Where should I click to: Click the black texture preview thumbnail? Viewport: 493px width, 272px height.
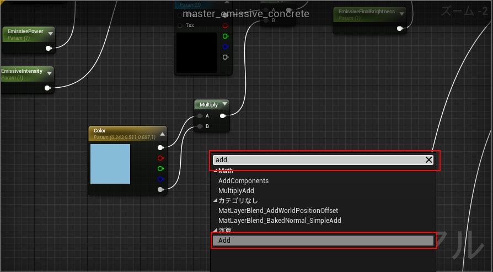[196, 52]
